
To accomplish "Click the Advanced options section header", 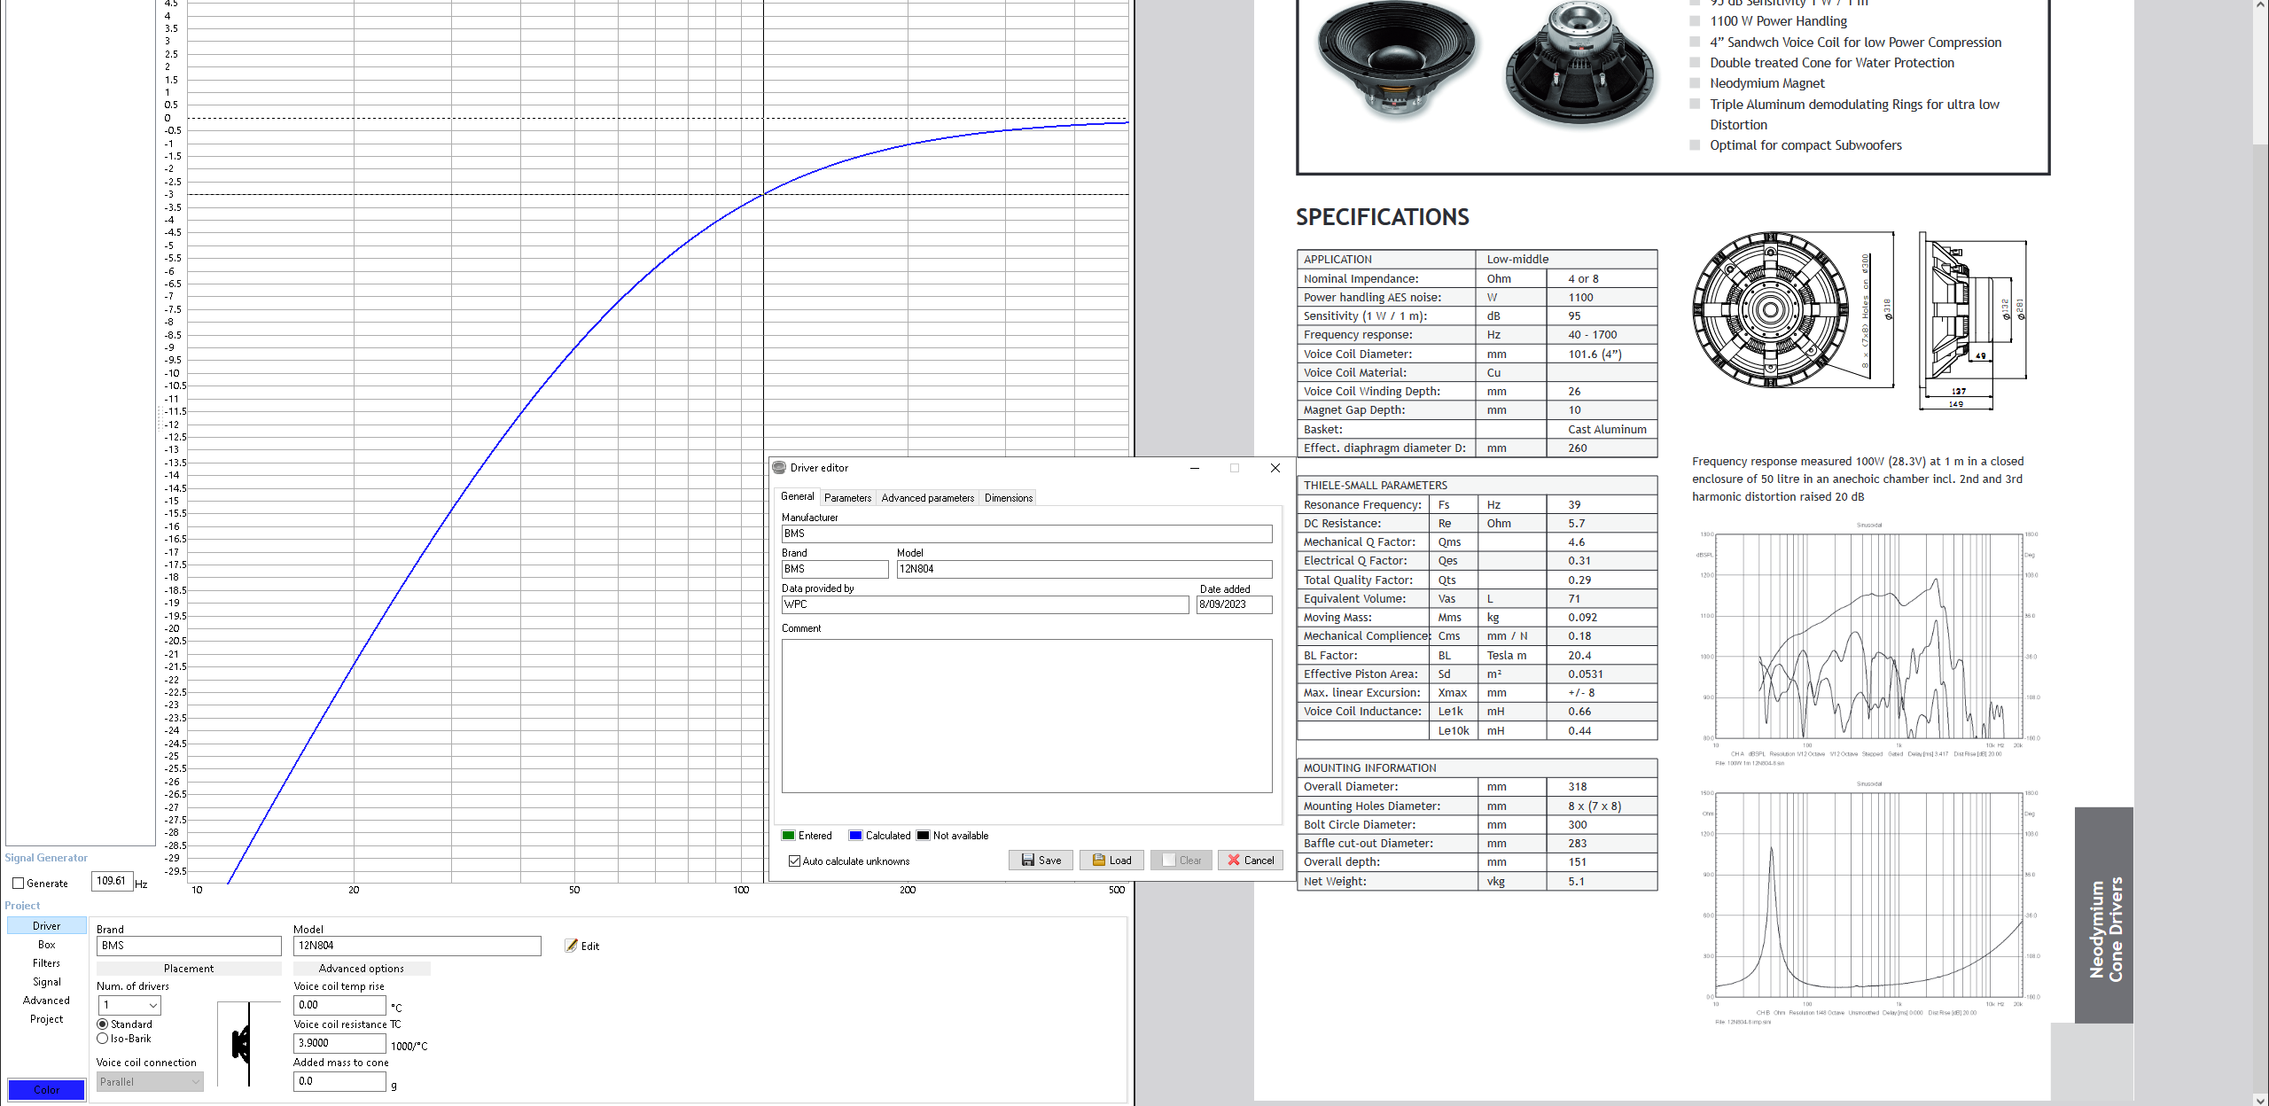I will pyautogui.click(x=362, y=969).
